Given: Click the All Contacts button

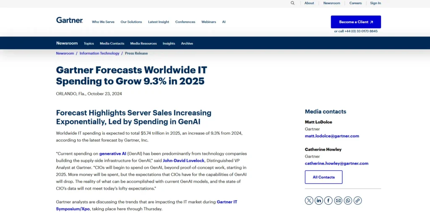Looking at the screenshot, I should click(323, 177).
